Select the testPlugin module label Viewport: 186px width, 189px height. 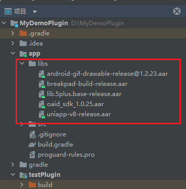tap(44, 175)
